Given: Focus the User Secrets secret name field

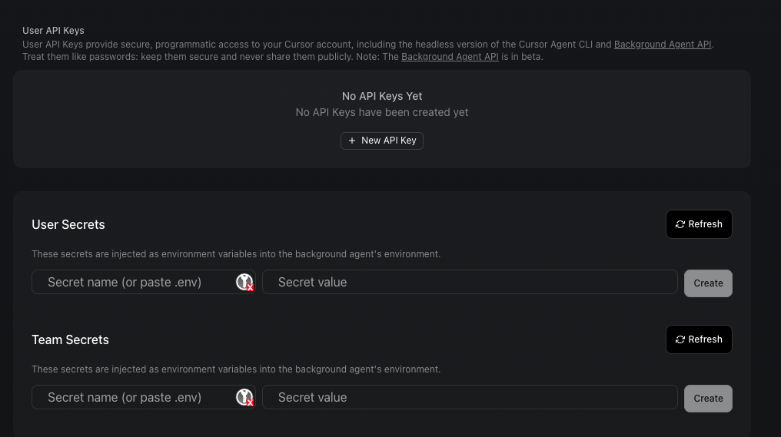Looking at the screenshot, I should point(132,282).
